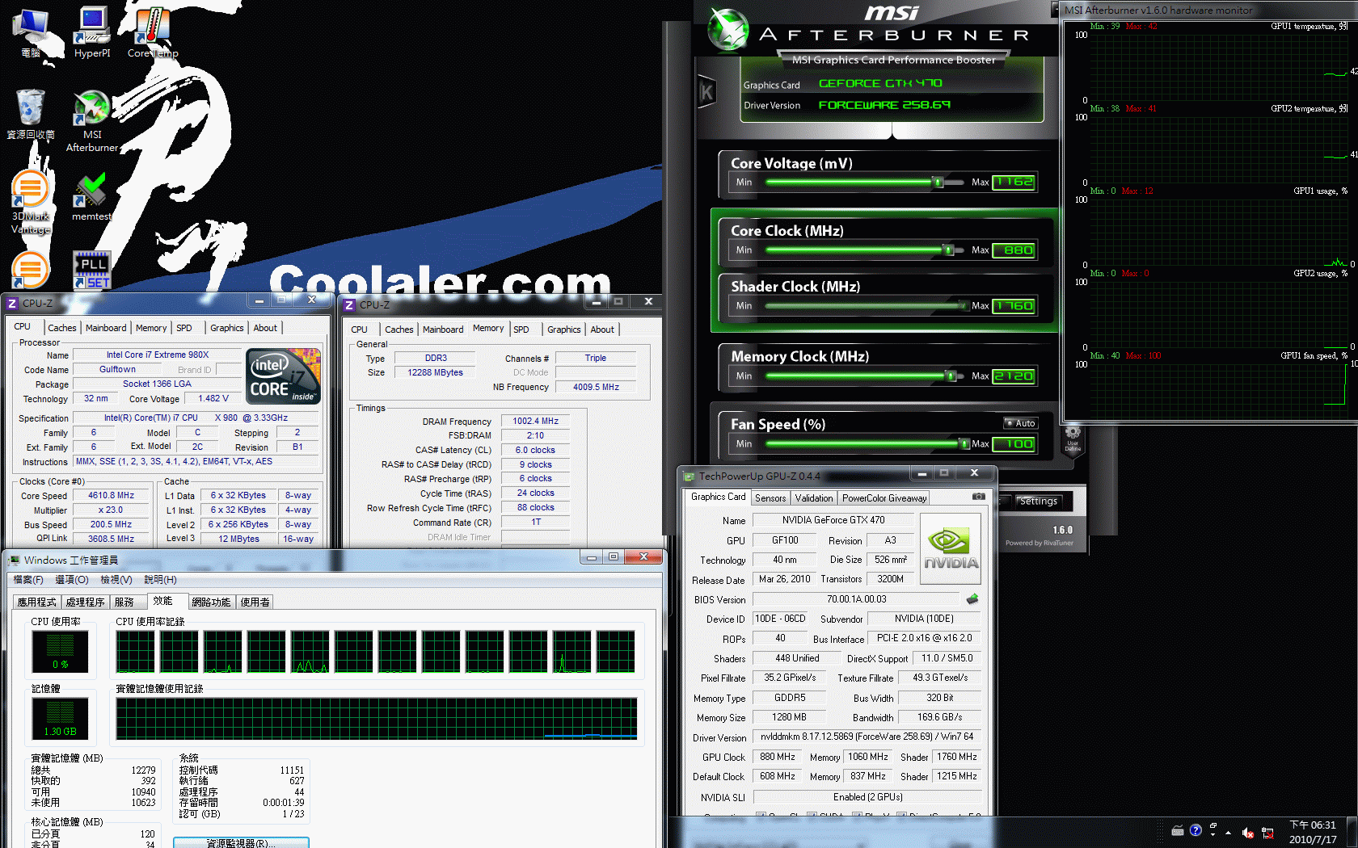Click the Fan Speed slider handle
Screen dimensions: 1358x848
pos(964,444)
